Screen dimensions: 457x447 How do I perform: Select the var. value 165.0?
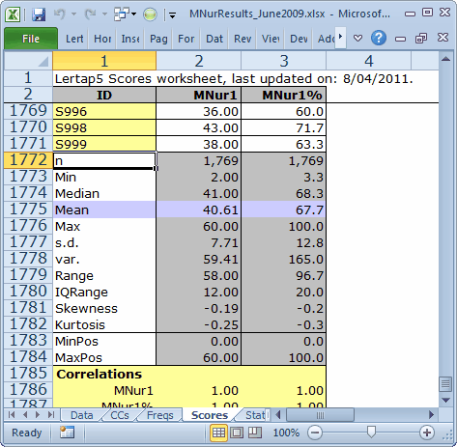(284, 259)
